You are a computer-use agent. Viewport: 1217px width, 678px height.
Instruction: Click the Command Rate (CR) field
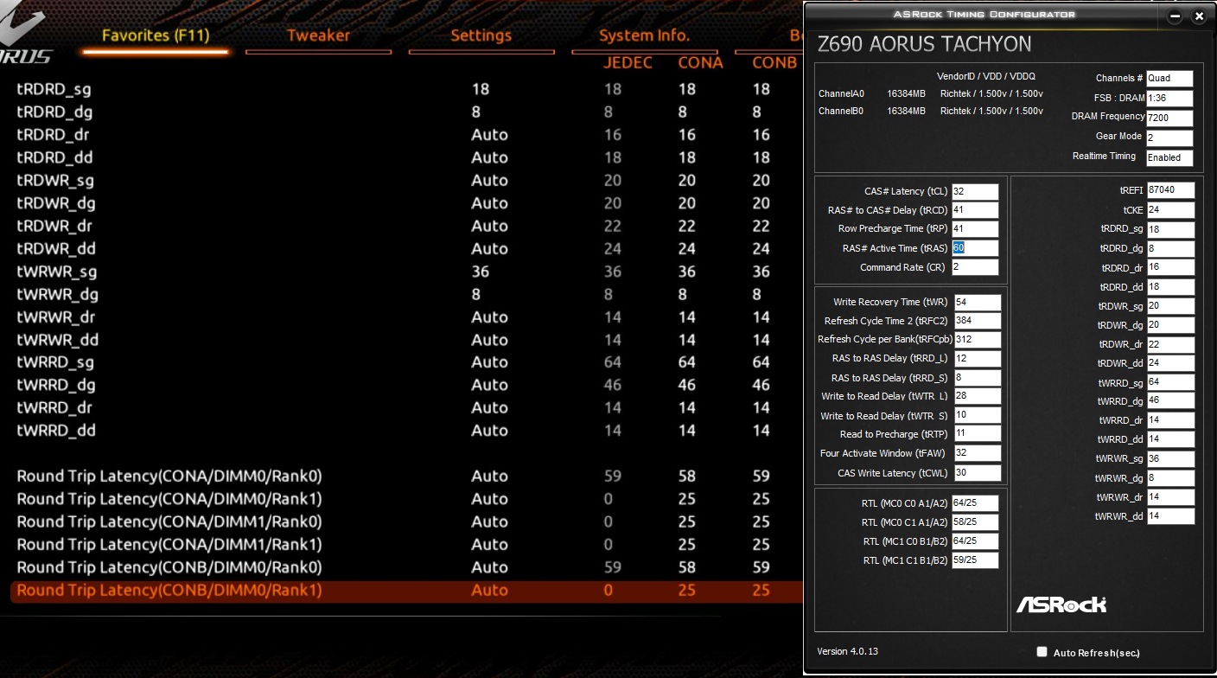[x=975, y=267]
